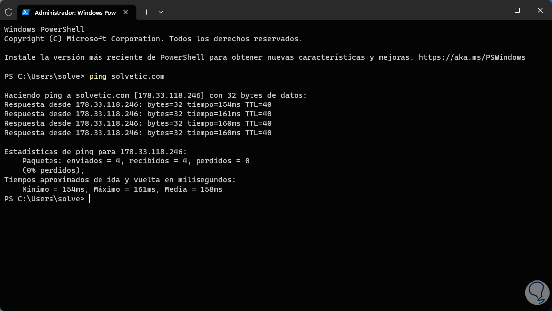Click the 'ping' command word
Image resolution: width=552 pixels, height=311 pixels.
[x=98, y=76]
